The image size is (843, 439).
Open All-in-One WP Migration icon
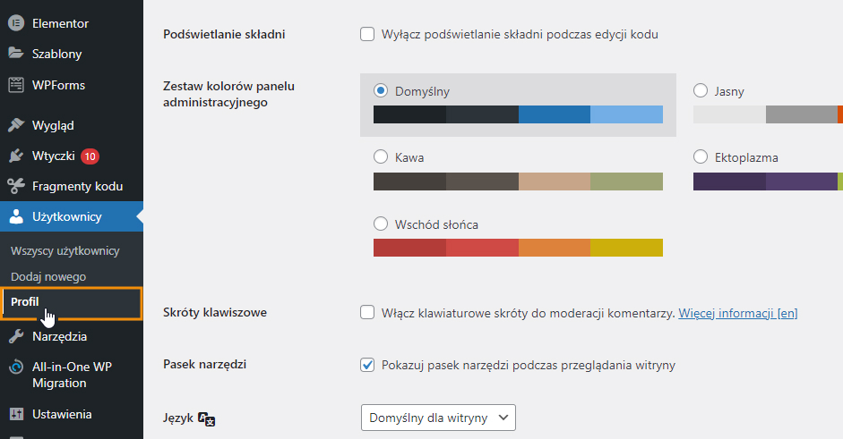tap(16, 367)
